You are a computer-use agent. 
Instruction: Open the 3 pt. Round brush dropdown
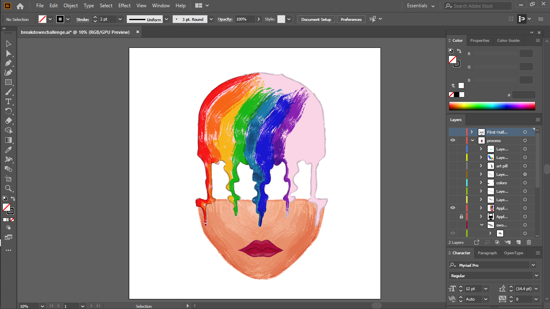[211, 19]
